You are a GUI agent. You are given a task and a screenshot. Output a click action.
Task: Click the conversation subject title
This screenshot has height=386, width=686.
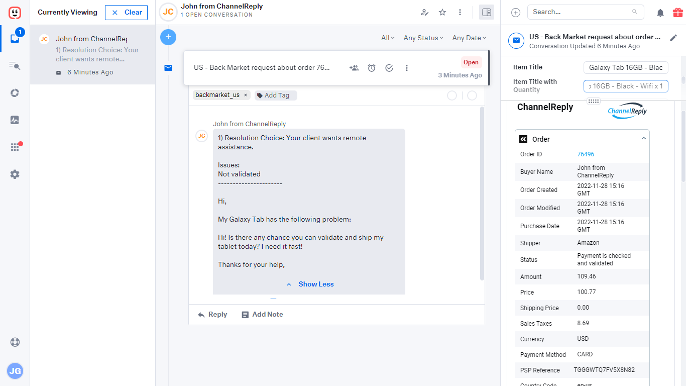262,68
